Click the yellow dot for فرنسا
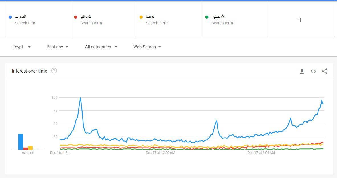337x178 pixels. coord(141,17)
